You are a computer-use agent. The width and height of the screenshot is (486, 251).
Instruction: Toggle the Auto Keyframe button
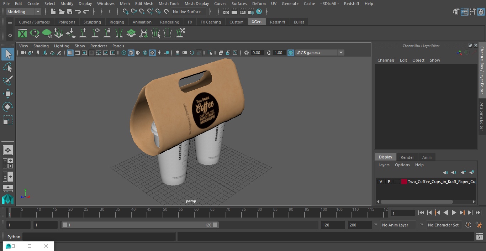[x=468, y=225]
